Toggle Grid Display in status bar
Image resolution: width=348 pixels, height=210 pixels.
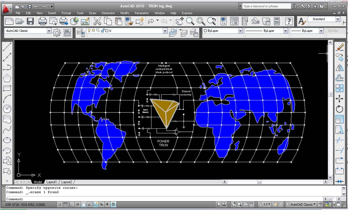66,204
